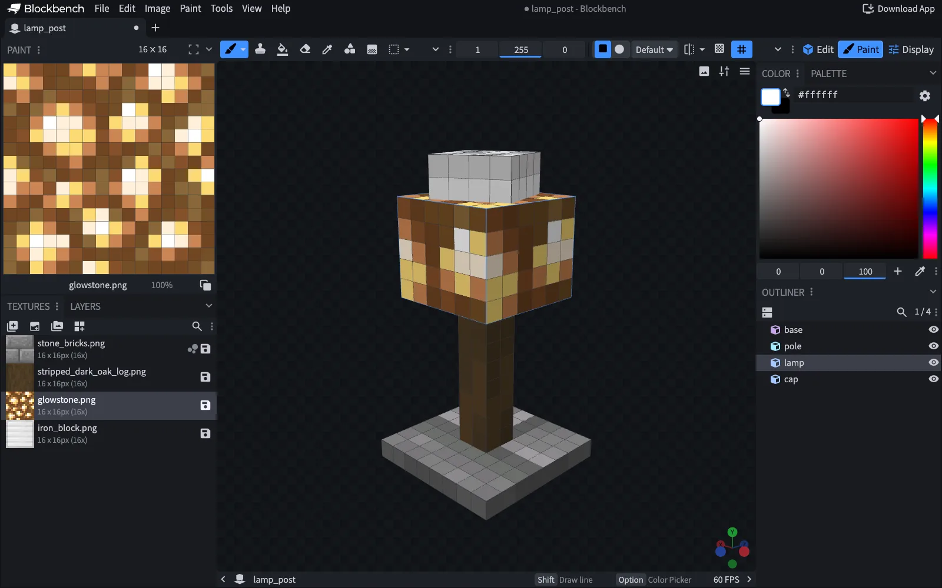
Task: Choose the square brush shape
Action: coord(603,49)
